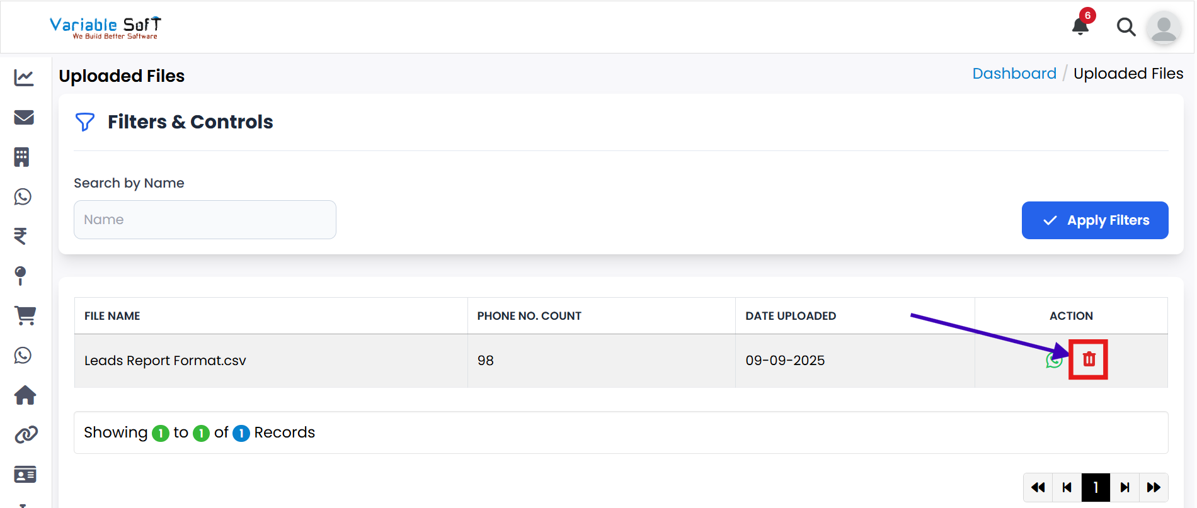Image resolution: width=1197 pixels, height=508 pixels.
Task: Click the Variable Soft logo
Action: (105, 28)
